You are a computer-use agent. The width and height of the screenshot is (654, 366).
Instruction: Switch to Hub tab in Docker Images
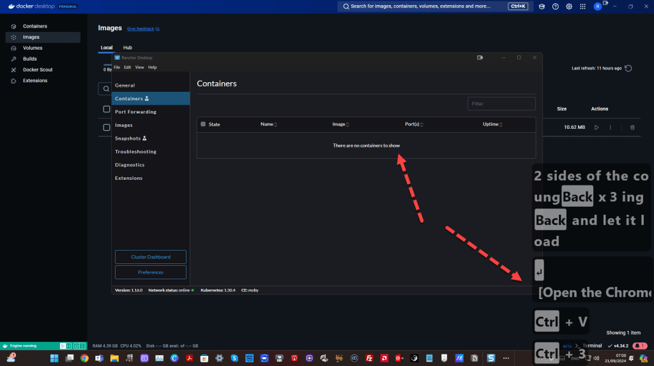tap(128, 47)
